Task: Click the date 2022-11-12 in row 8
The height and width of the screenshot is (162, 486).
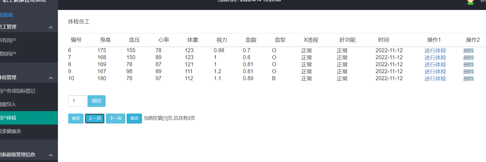Action: pyautogui.click(x=389, y=64)
